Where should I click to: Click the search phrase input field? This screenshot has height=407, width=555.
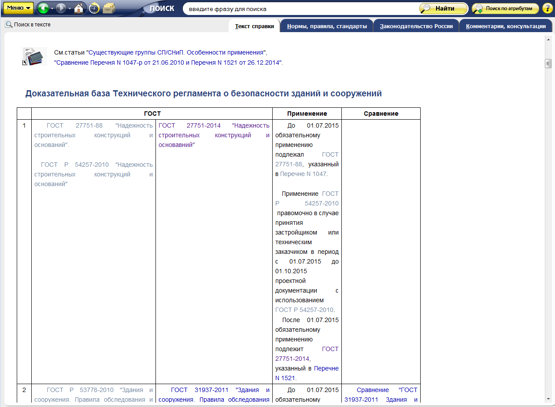[300, 9]
